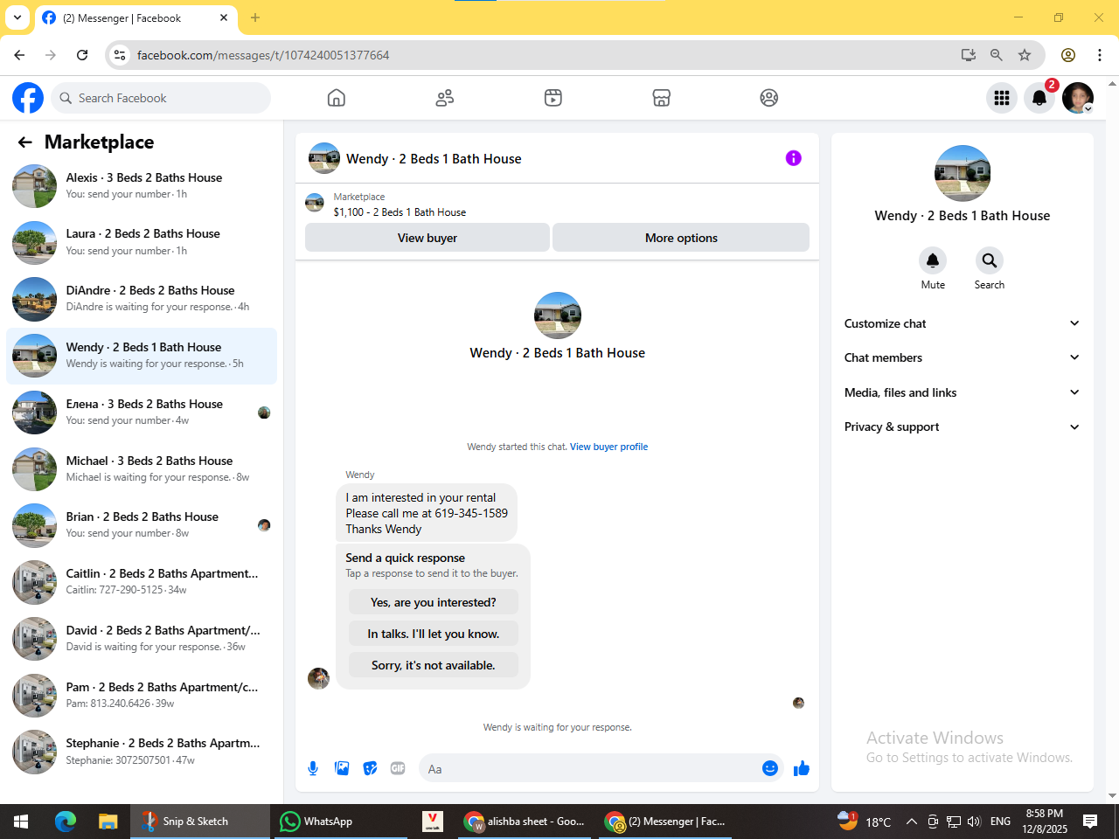Send quick response "Yes, are you interested?"
1119x839 pixels.
(x=434, y=602)
